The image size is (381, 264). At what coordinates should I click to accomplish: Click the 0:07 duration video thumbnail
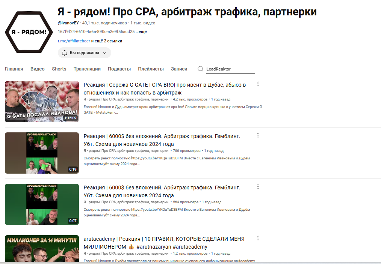[42, 204]
